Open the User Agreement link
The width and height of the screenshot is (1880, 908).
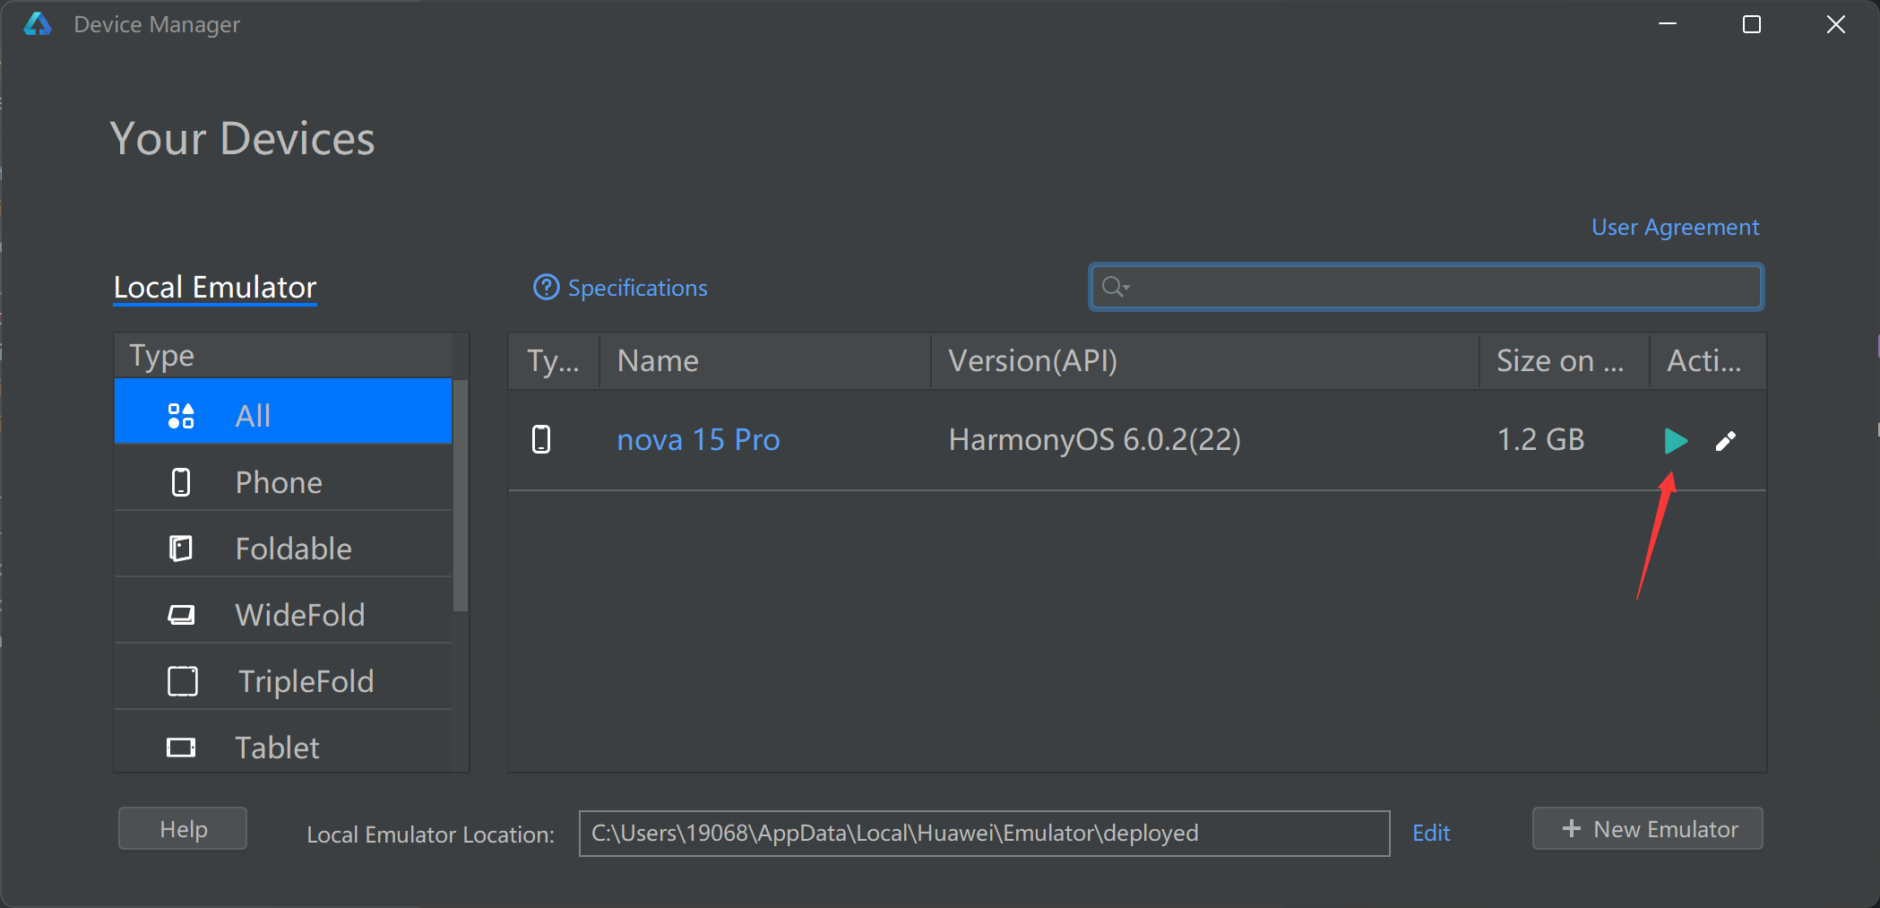click(x=1675, y=227)
